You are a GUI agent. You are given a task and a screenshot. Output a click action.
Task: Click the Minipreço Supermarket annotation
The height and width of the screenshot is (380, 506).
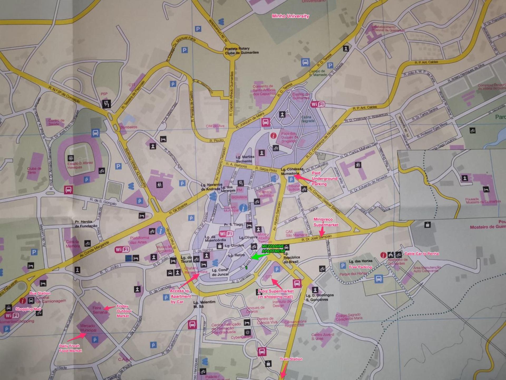tap(326, 222)
